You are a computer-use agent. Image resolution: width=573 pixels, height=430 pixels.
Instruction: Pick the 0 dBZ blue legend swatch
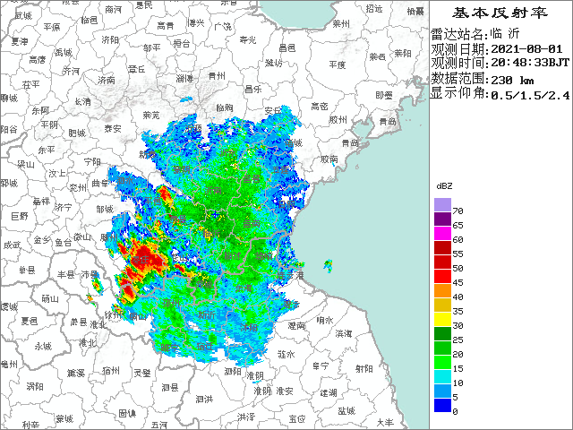click(442, 406)
